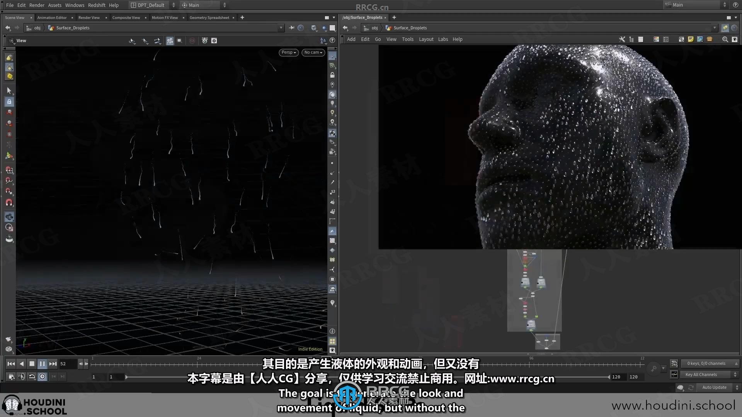Screen dimensions: 742x417
Task: Jump to the first frame
Action: [x=11, y=364]
